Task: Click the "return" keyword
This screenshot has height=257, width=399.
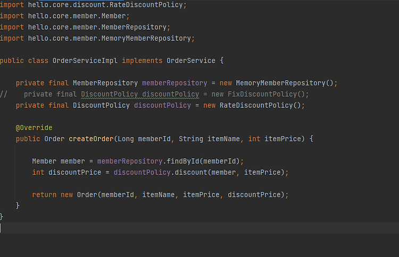Action: (44, 195)
